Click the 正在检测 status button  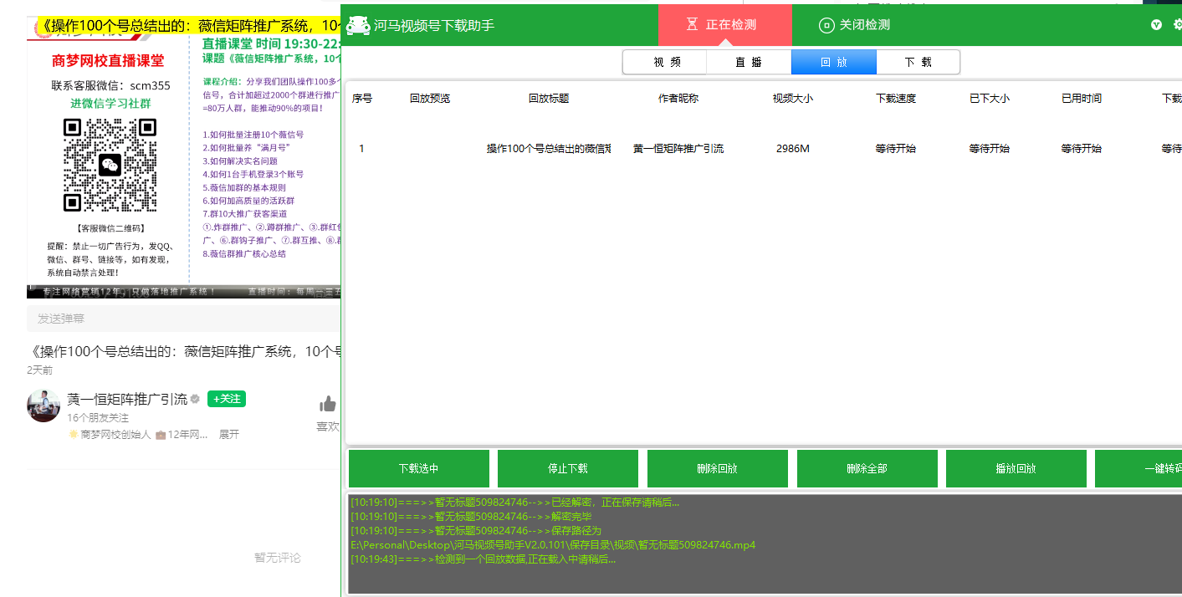(725, 25)
